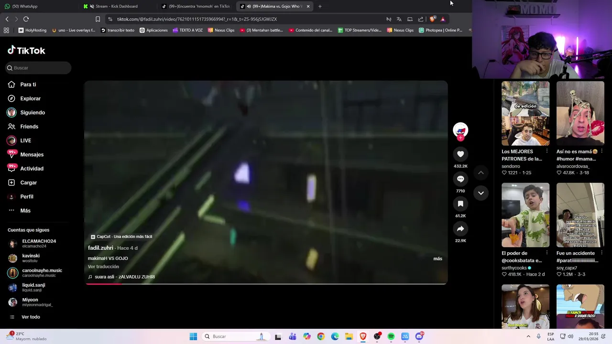
Task: Open the Así no es mamá video thumbnail
Action: point(580,113)
